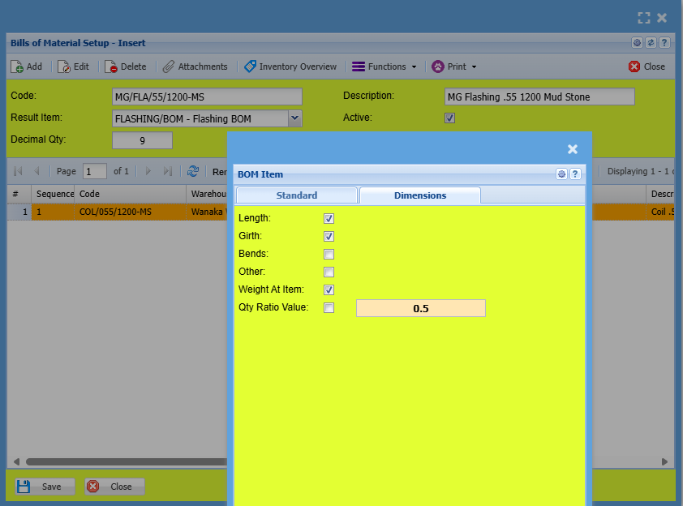Click the Qty Ratio Value input field

click(420, 308)
